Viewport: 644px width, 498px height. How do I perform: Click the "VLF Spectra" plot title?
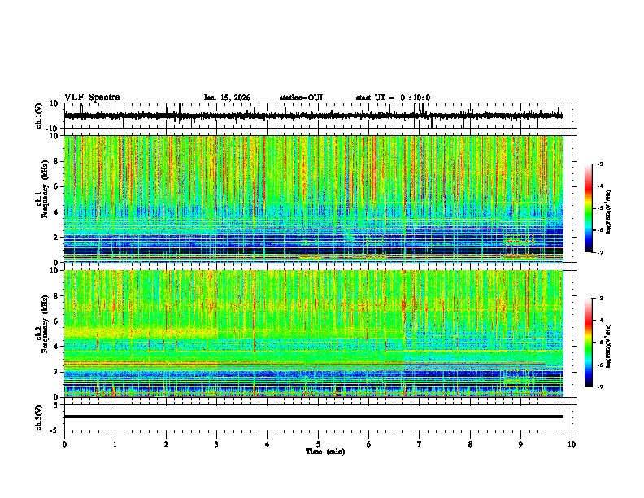tap(92, 98)
